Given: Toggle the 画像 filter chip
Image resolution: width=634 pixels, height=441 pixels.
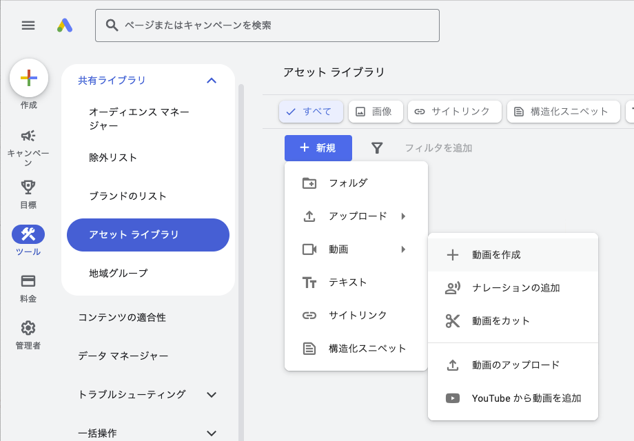Looking at the screenshot, I should [x=375, y=112].
